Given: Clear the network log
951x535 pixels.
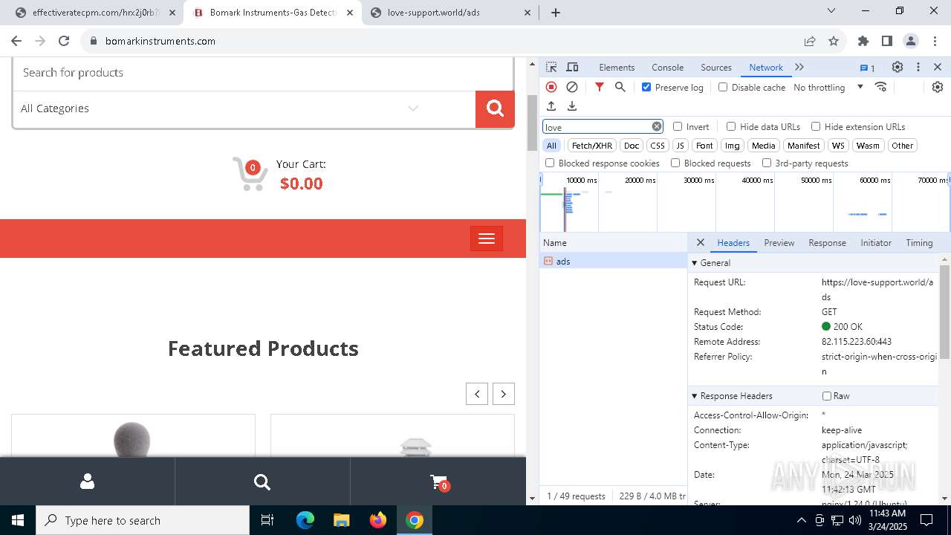Looking at the screenshot, I should pos(572,87).
